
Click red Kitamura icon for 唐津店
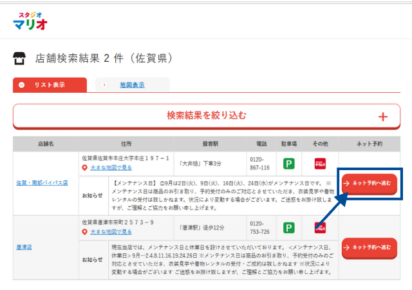[x=320, y=228]
